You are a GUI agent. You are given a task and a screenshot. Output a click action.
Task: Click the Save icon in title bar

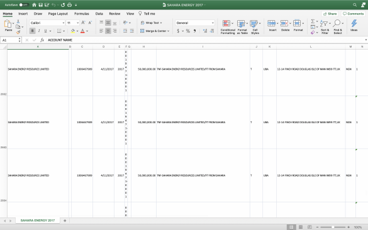41,4
